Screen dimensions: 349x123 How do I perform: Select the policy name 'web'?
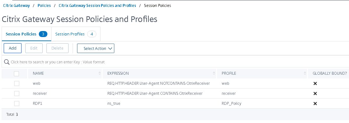[37, 83]
